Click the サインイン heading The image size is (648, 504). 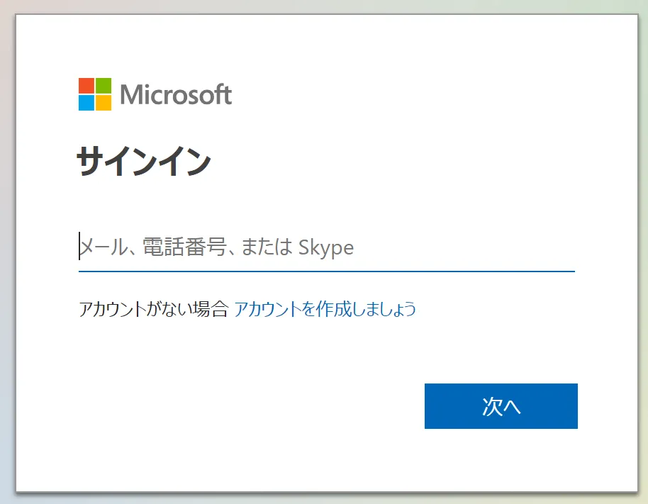coord(144,162)
